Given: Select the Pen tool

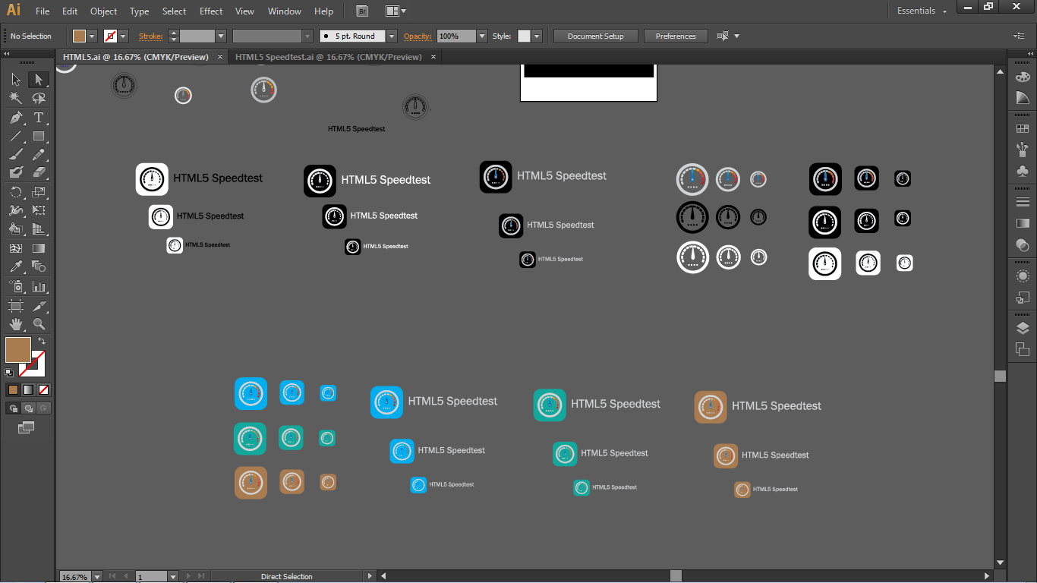Looking at the screenshot, I should pos(16,118).
